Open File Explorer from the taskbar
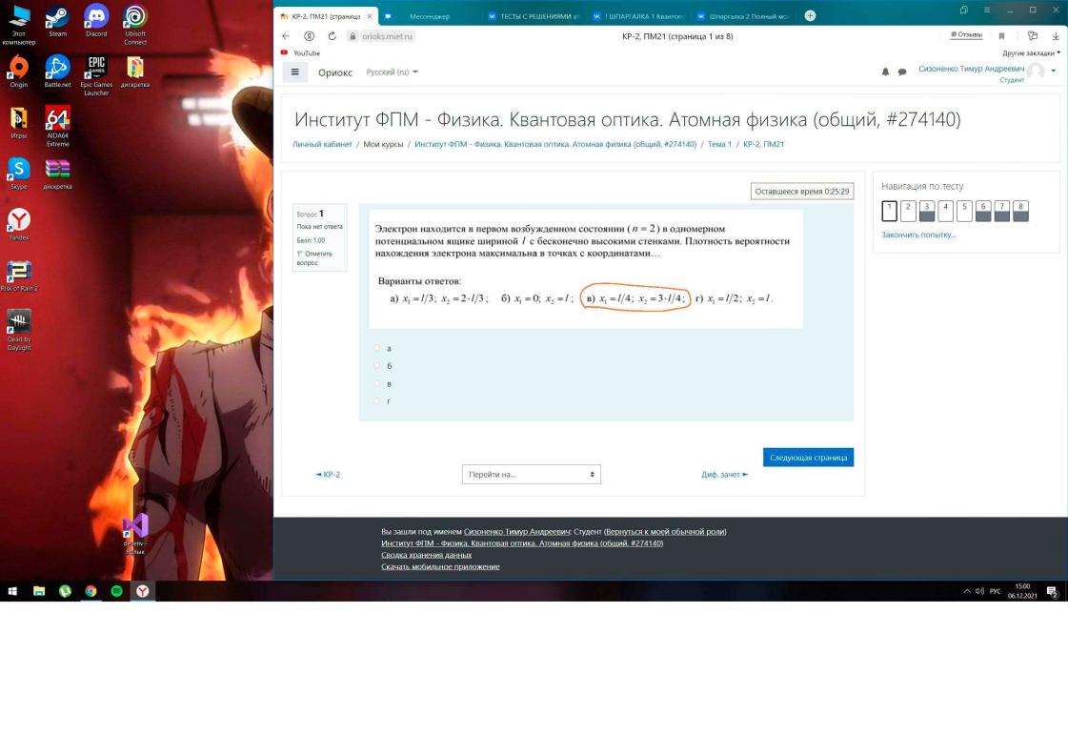Screen dimensions: 1068x756 click(x=39, y=591)
